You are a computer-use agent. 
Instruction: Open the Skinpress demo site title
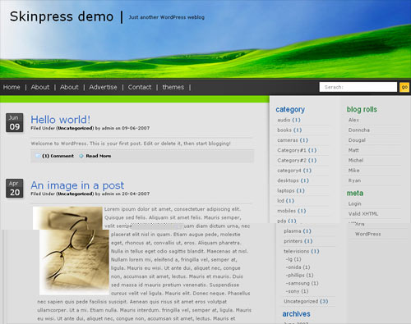click(62, 16)
